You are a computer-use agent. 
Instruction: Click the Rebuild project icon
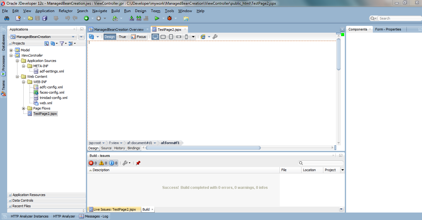point(138,18)
